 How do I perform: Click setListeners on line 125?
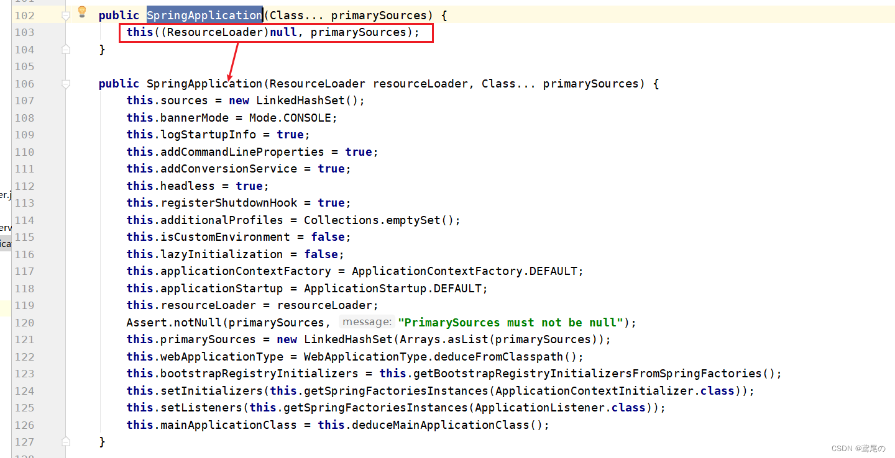coord(201,408)
